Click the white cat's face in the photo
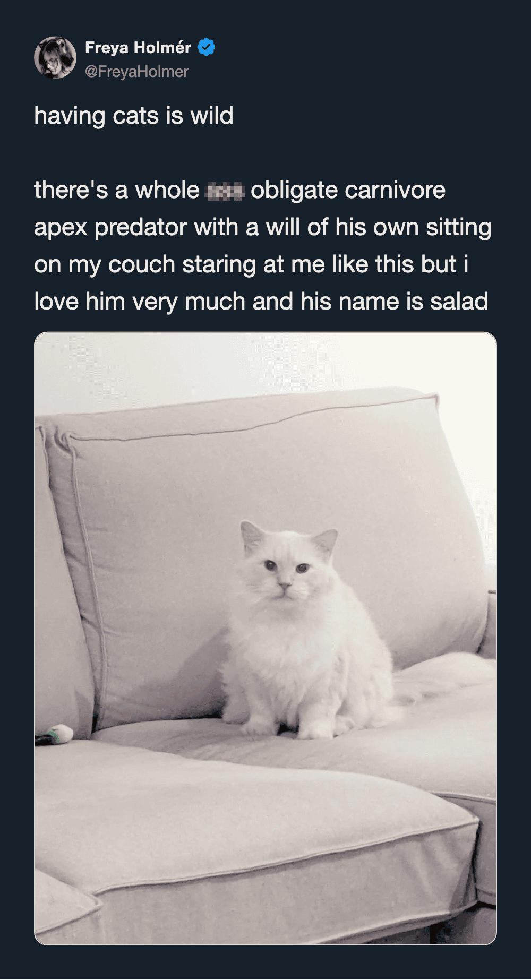Screen dimensions: 531x980 point(286,571)
